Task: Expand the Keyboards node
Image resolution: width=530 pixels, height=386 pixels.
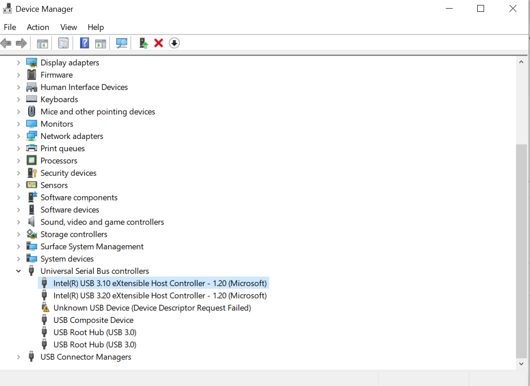Action: (19, 99)
